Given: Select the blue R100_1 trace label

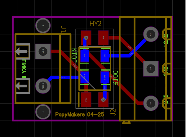Looking at the screenshot, I should (x=62, y=77).
